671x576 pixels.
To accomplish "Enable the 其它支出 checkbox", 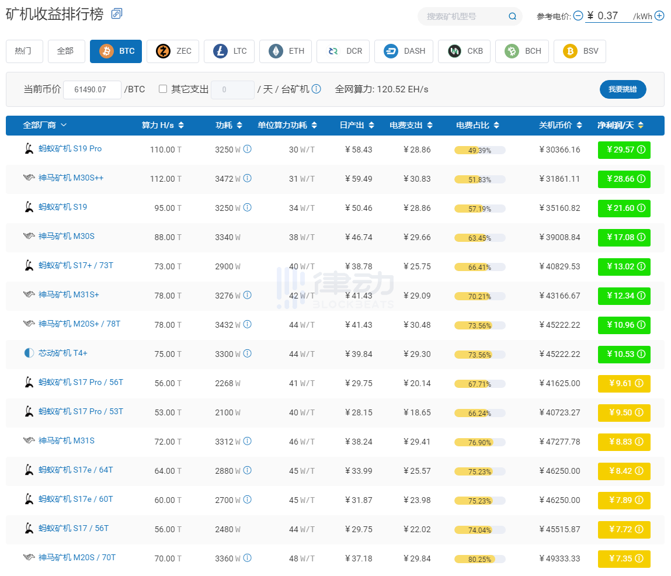I will click(162, 89).
